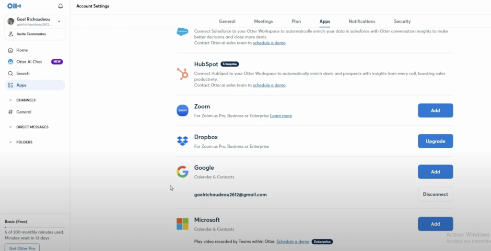The width and height of the screenshot is (491, 251).
Task: Click the Account Settings page title
Action: (93, 6)
